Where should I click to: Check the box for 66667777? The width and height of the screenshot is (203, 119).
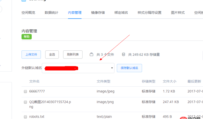point(25,91)
